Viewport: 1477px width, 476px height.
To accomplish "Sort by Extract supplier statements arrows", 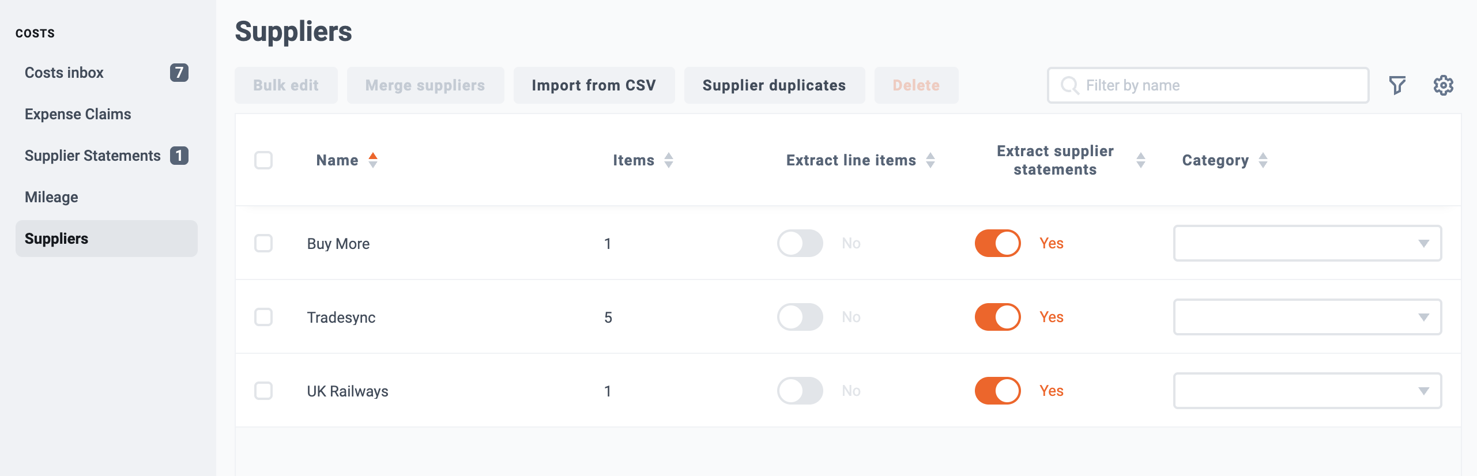I will [x=1140, y=160].
